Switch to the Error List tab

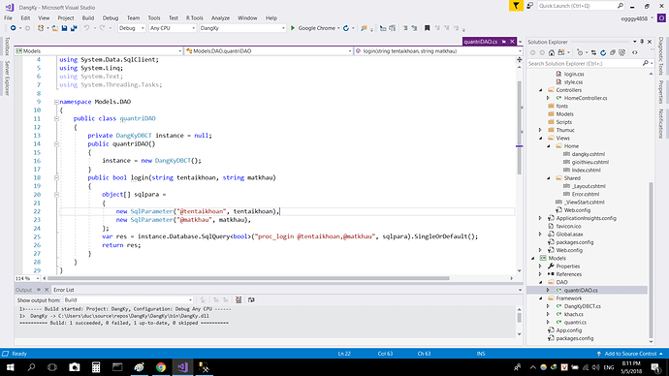coord(64,290)
